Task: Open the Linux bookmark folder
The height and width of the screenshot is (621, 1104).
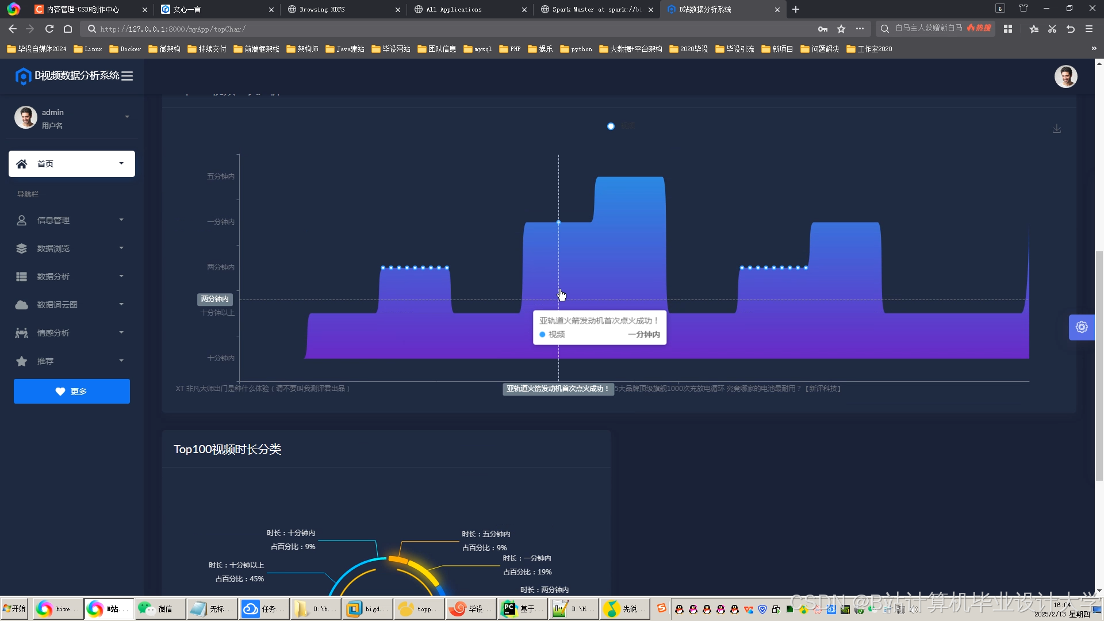Action: pyautogui.click(x=88, y=49)
